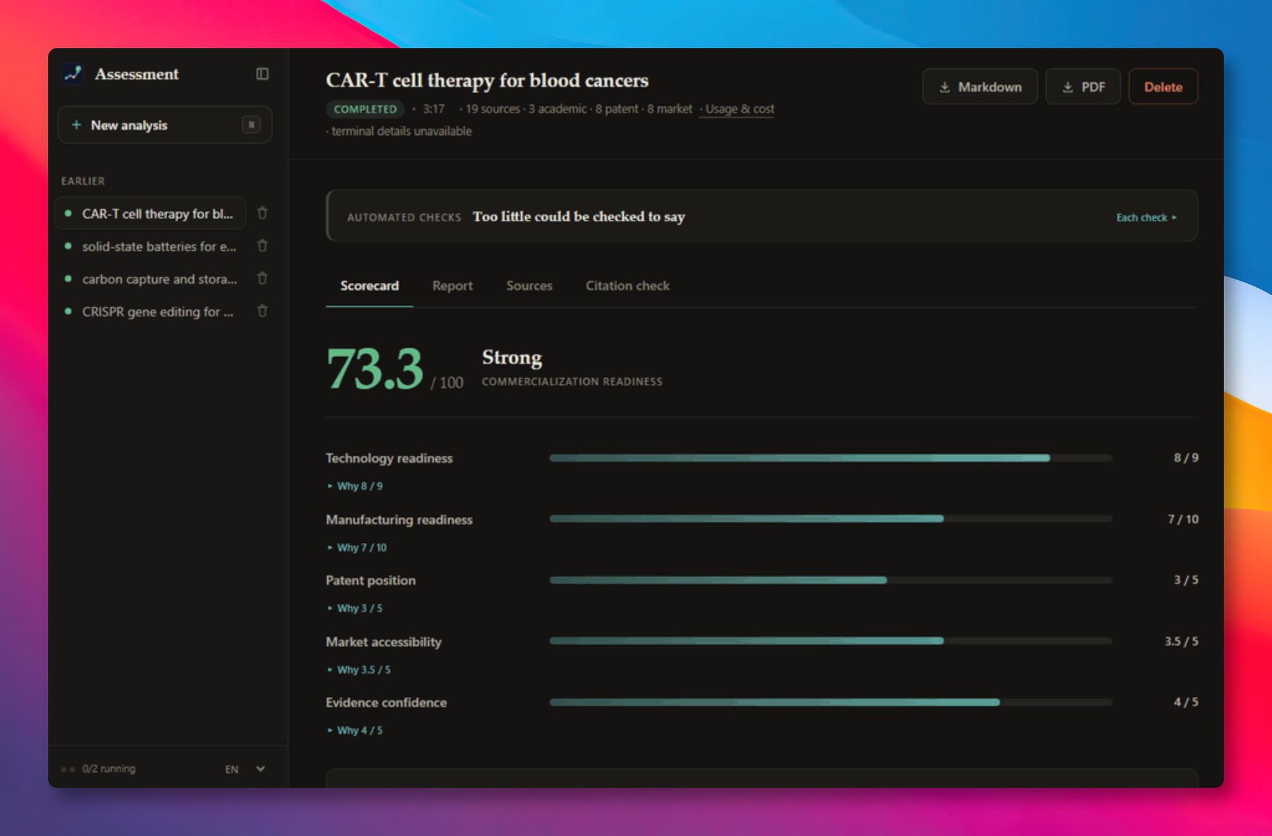This screenshot has height=836, width=1272.
Task: Go to the Citation check tab
Action: [x=627, y=286]
